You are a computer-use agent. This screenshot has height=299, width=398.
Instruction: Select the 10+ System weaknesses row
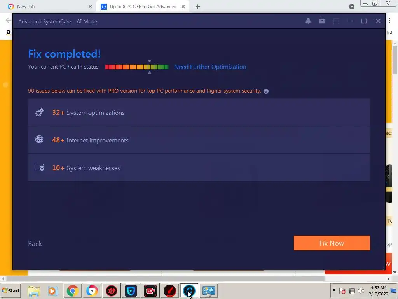199,168
